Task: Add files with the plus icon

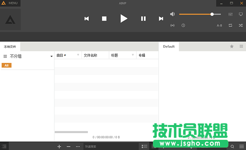Action: (59, 147)
